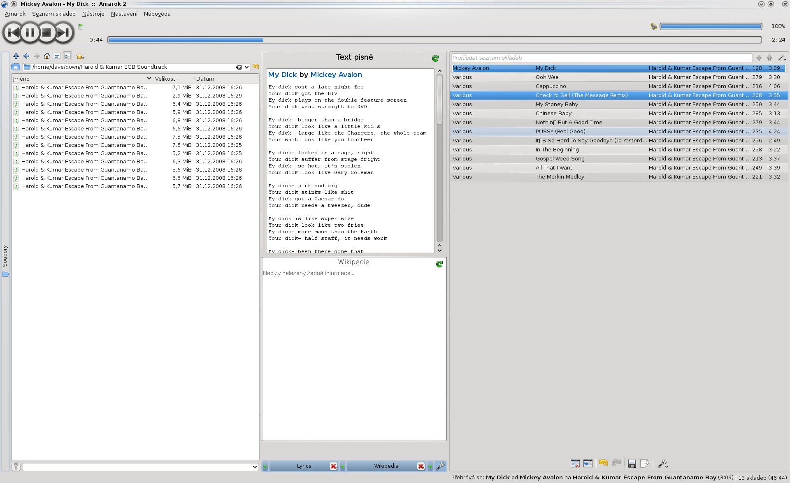Screen dimensions: 790x483
Task: Go to home folder in file browser
Action: tap(47, 56)
